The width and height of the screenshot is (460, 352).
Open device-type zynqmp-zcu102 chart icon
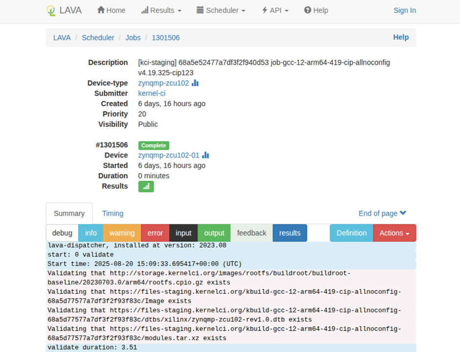pos(195,83)
